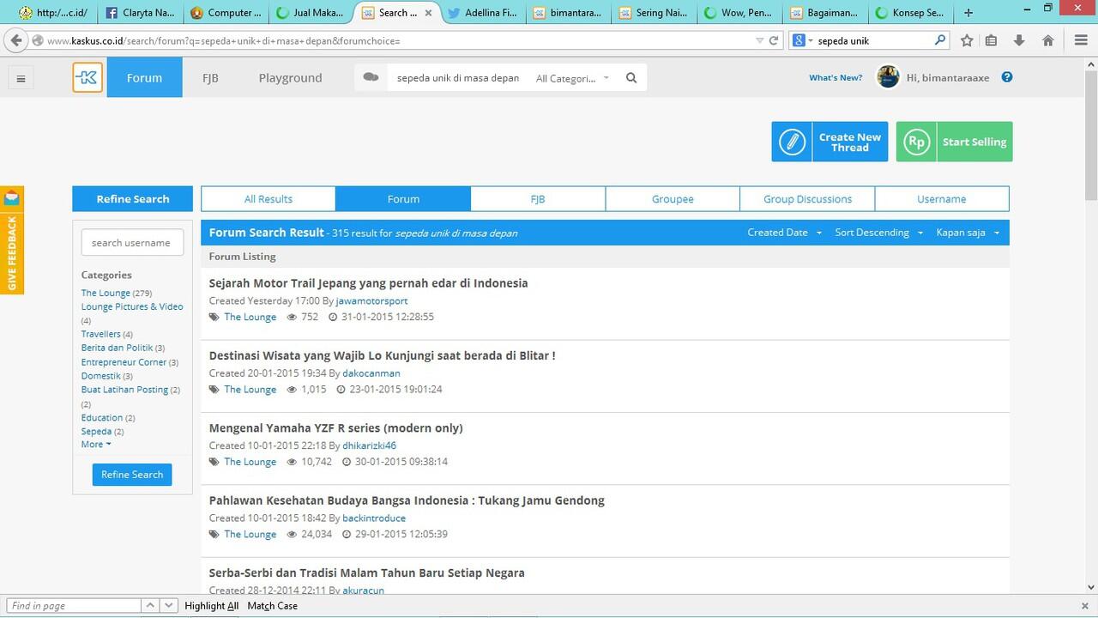The width and height of the screenshot is (1098, 618).
Task: Bookmark this page with the star
Action: 967,40
